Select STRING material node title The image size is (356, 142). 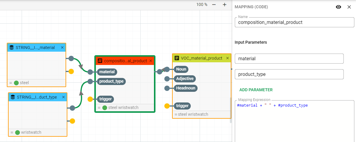point(35,48)
